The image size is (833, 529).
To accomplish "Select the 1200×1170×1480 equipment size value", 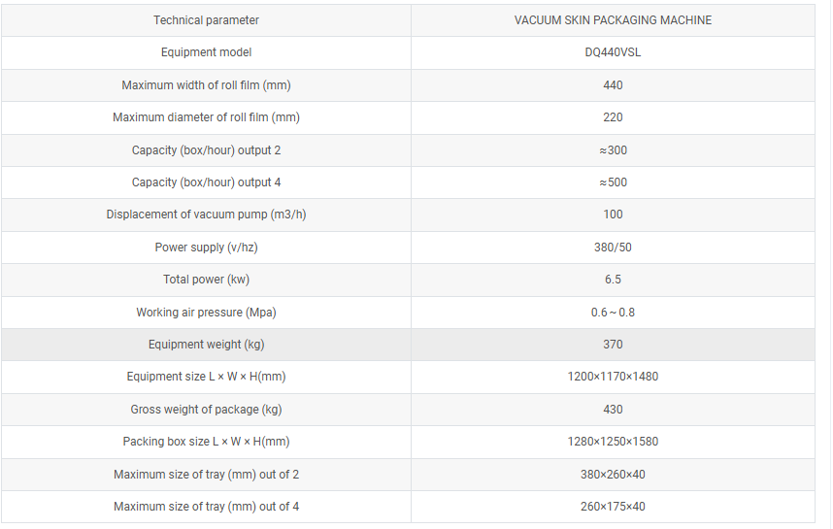I will pyautogui.click(x=613, y=377).
